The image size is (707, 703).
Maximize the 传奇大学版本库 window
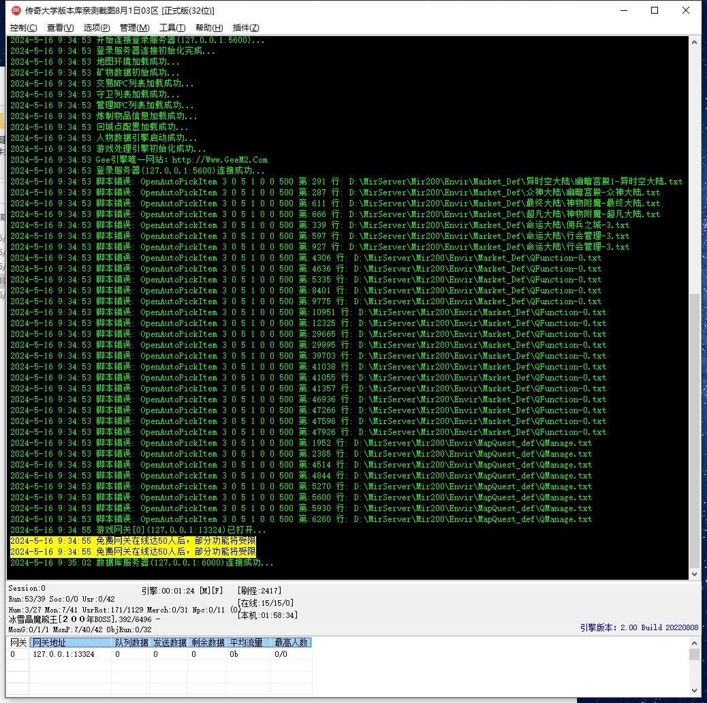click(x=655, y=10)
